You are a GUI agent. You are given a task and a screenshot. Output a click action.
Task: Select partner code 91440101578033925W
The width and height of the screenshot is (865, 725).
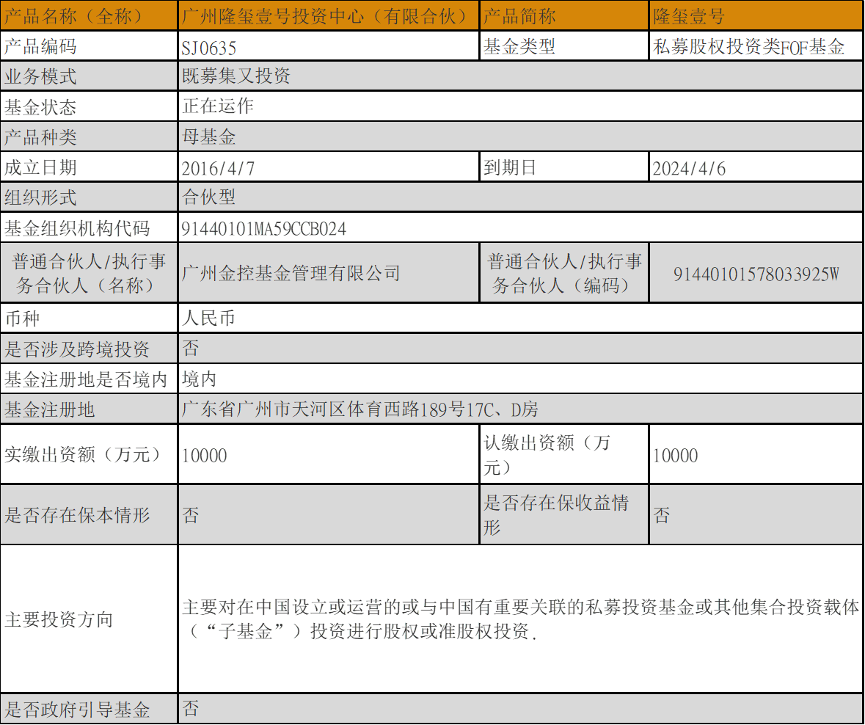pyautogui.click(x=756, y=274)
